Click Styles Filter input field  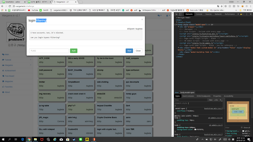(x=191, y=100)
